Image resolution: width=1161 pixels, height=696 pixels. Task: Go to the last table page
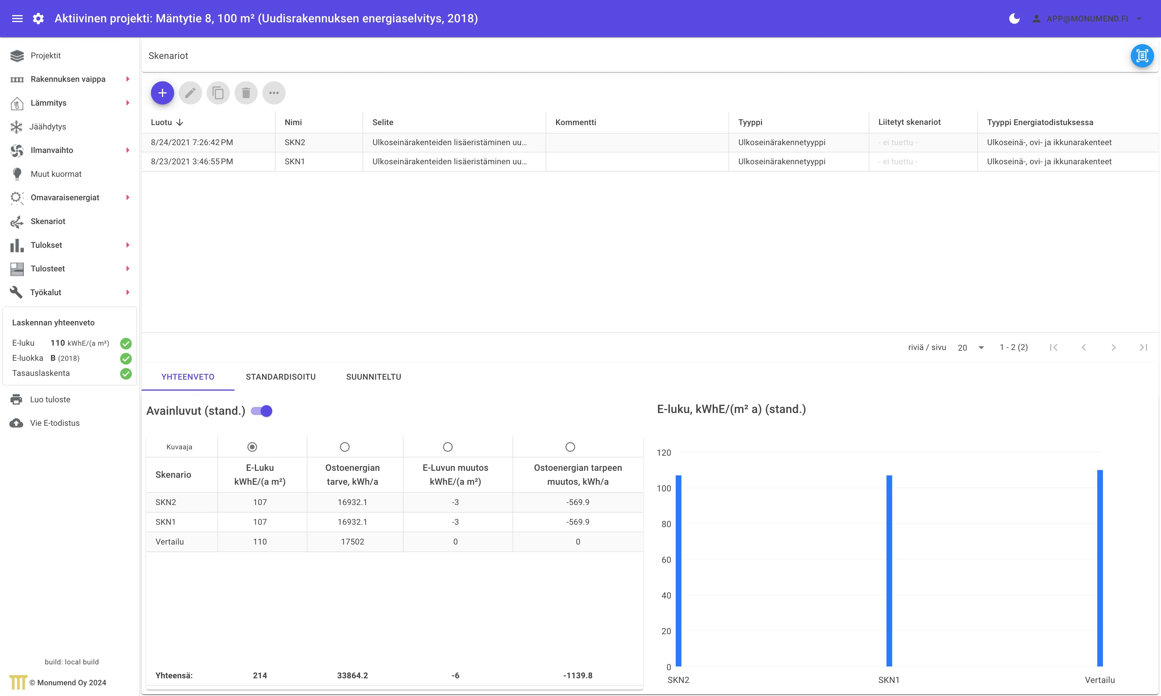(x=1144, y=347)
